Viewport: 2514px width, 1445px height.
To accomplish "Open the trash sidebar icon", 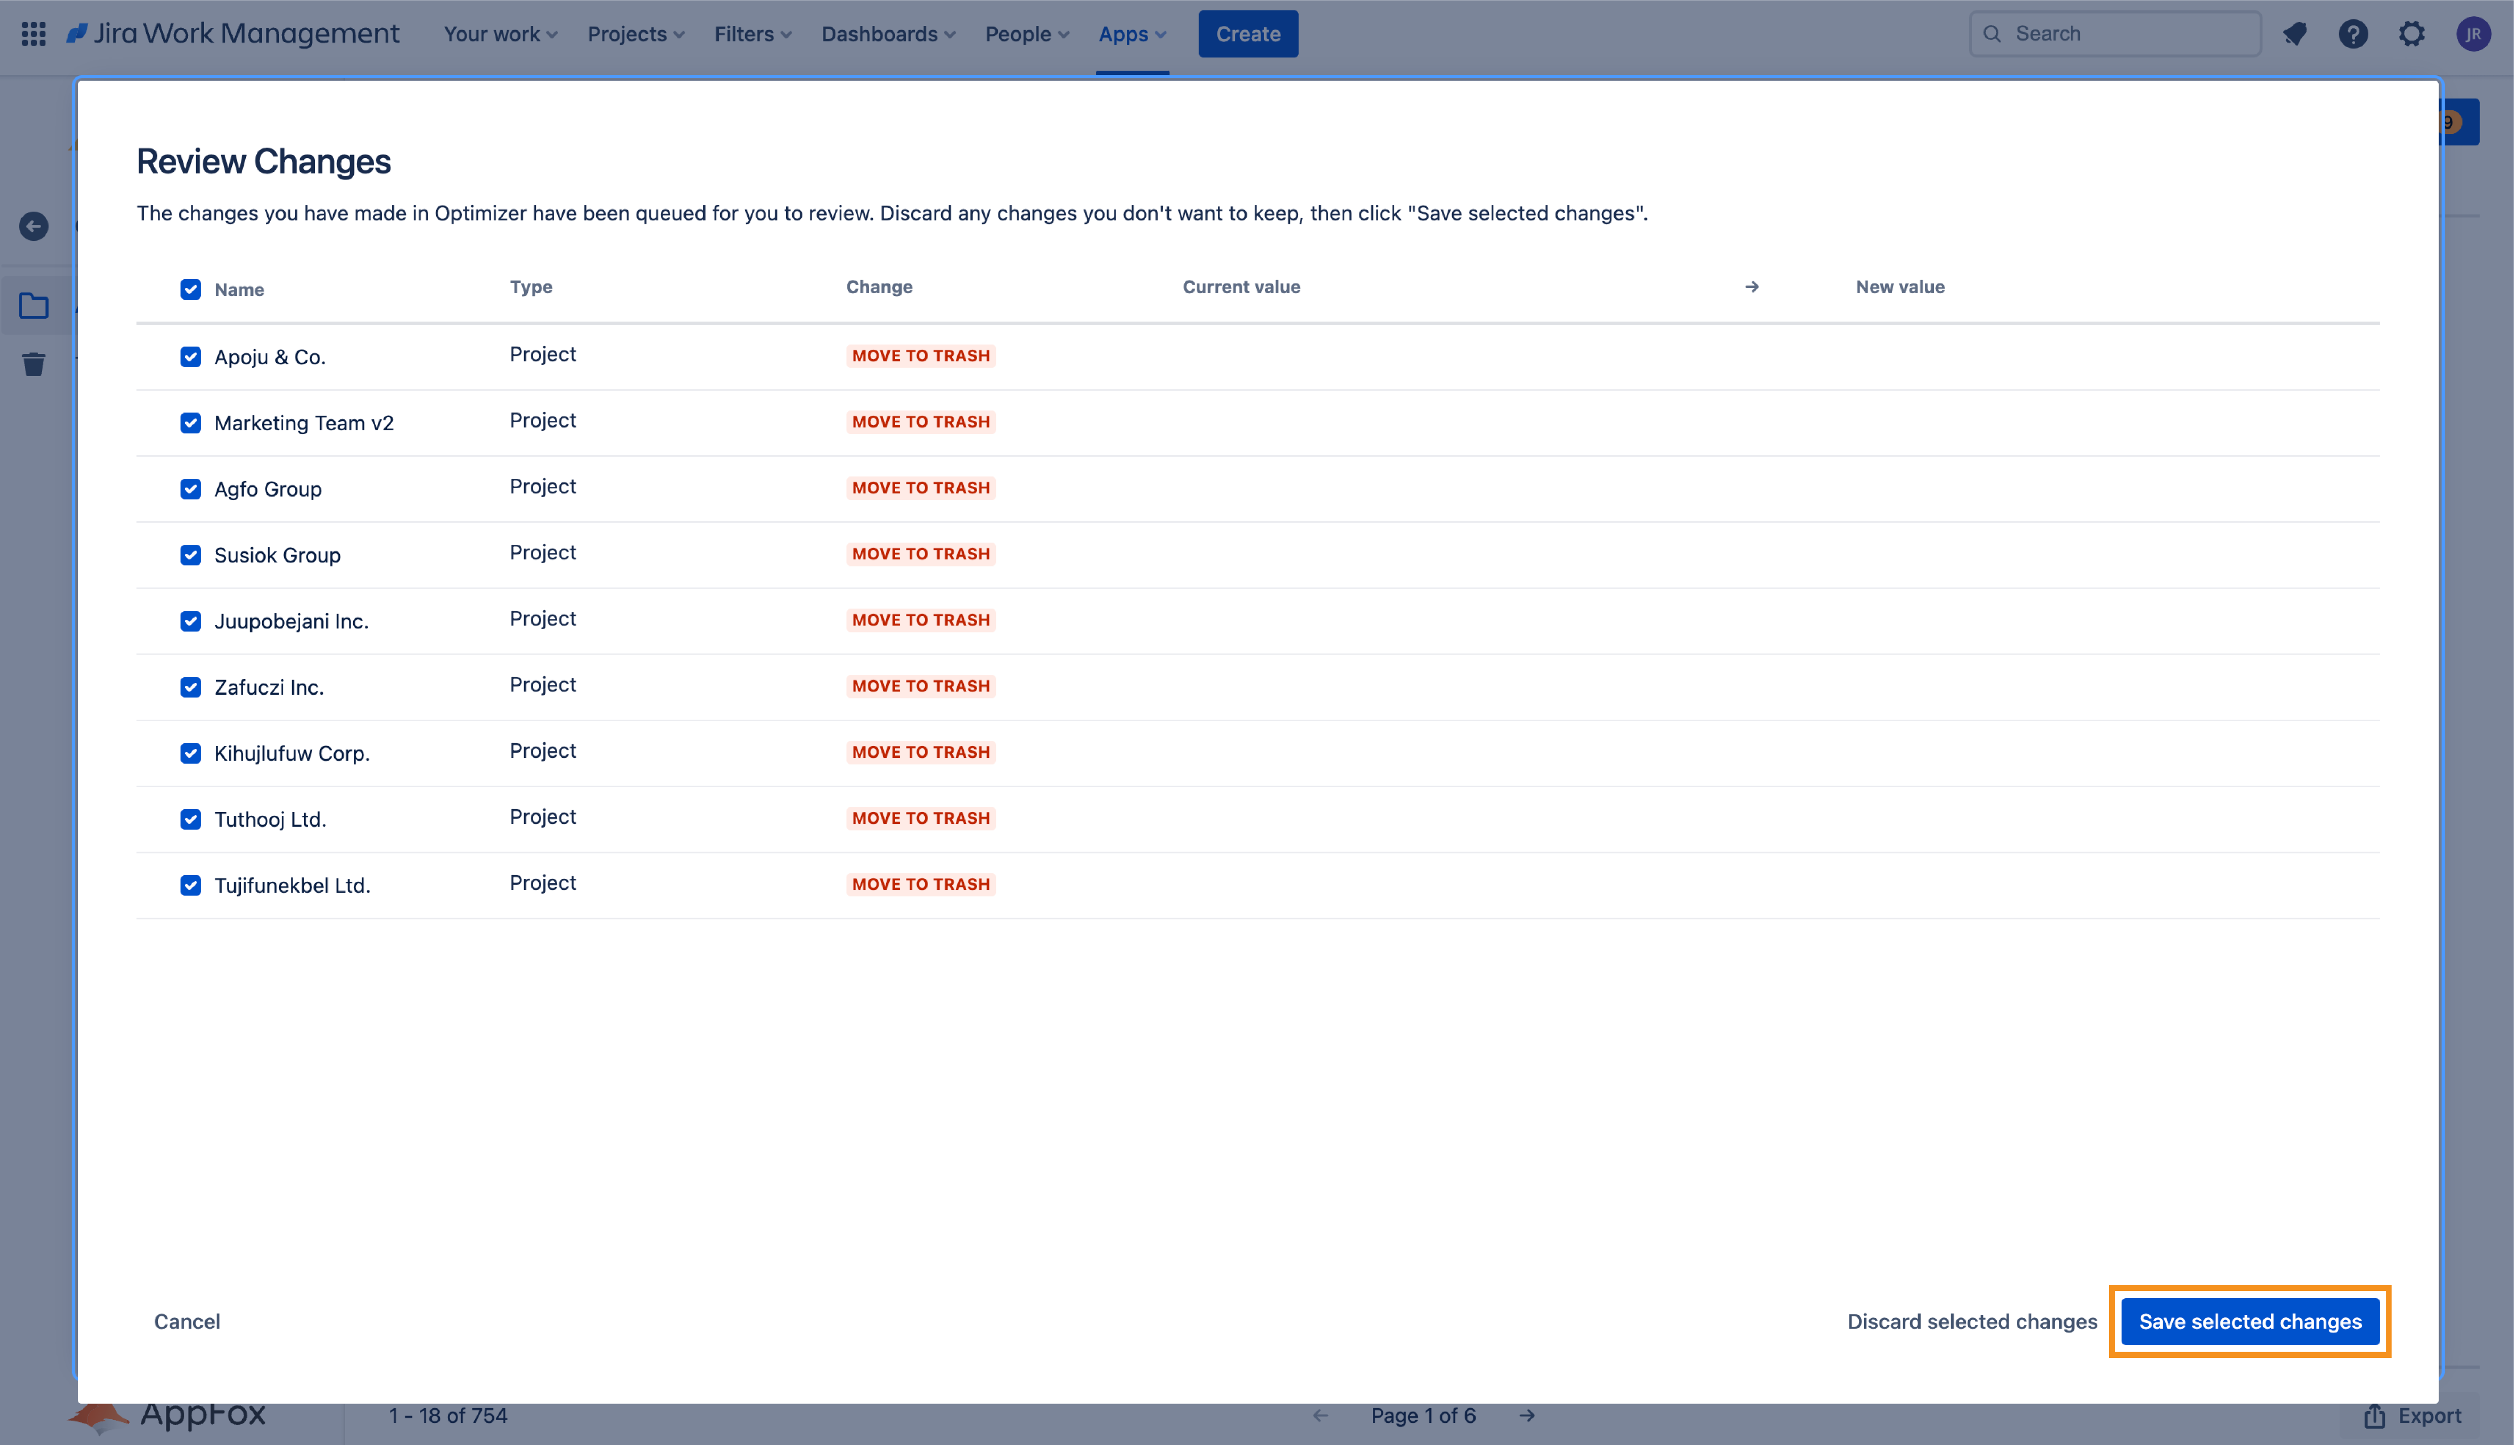I will tap(34, 364).
